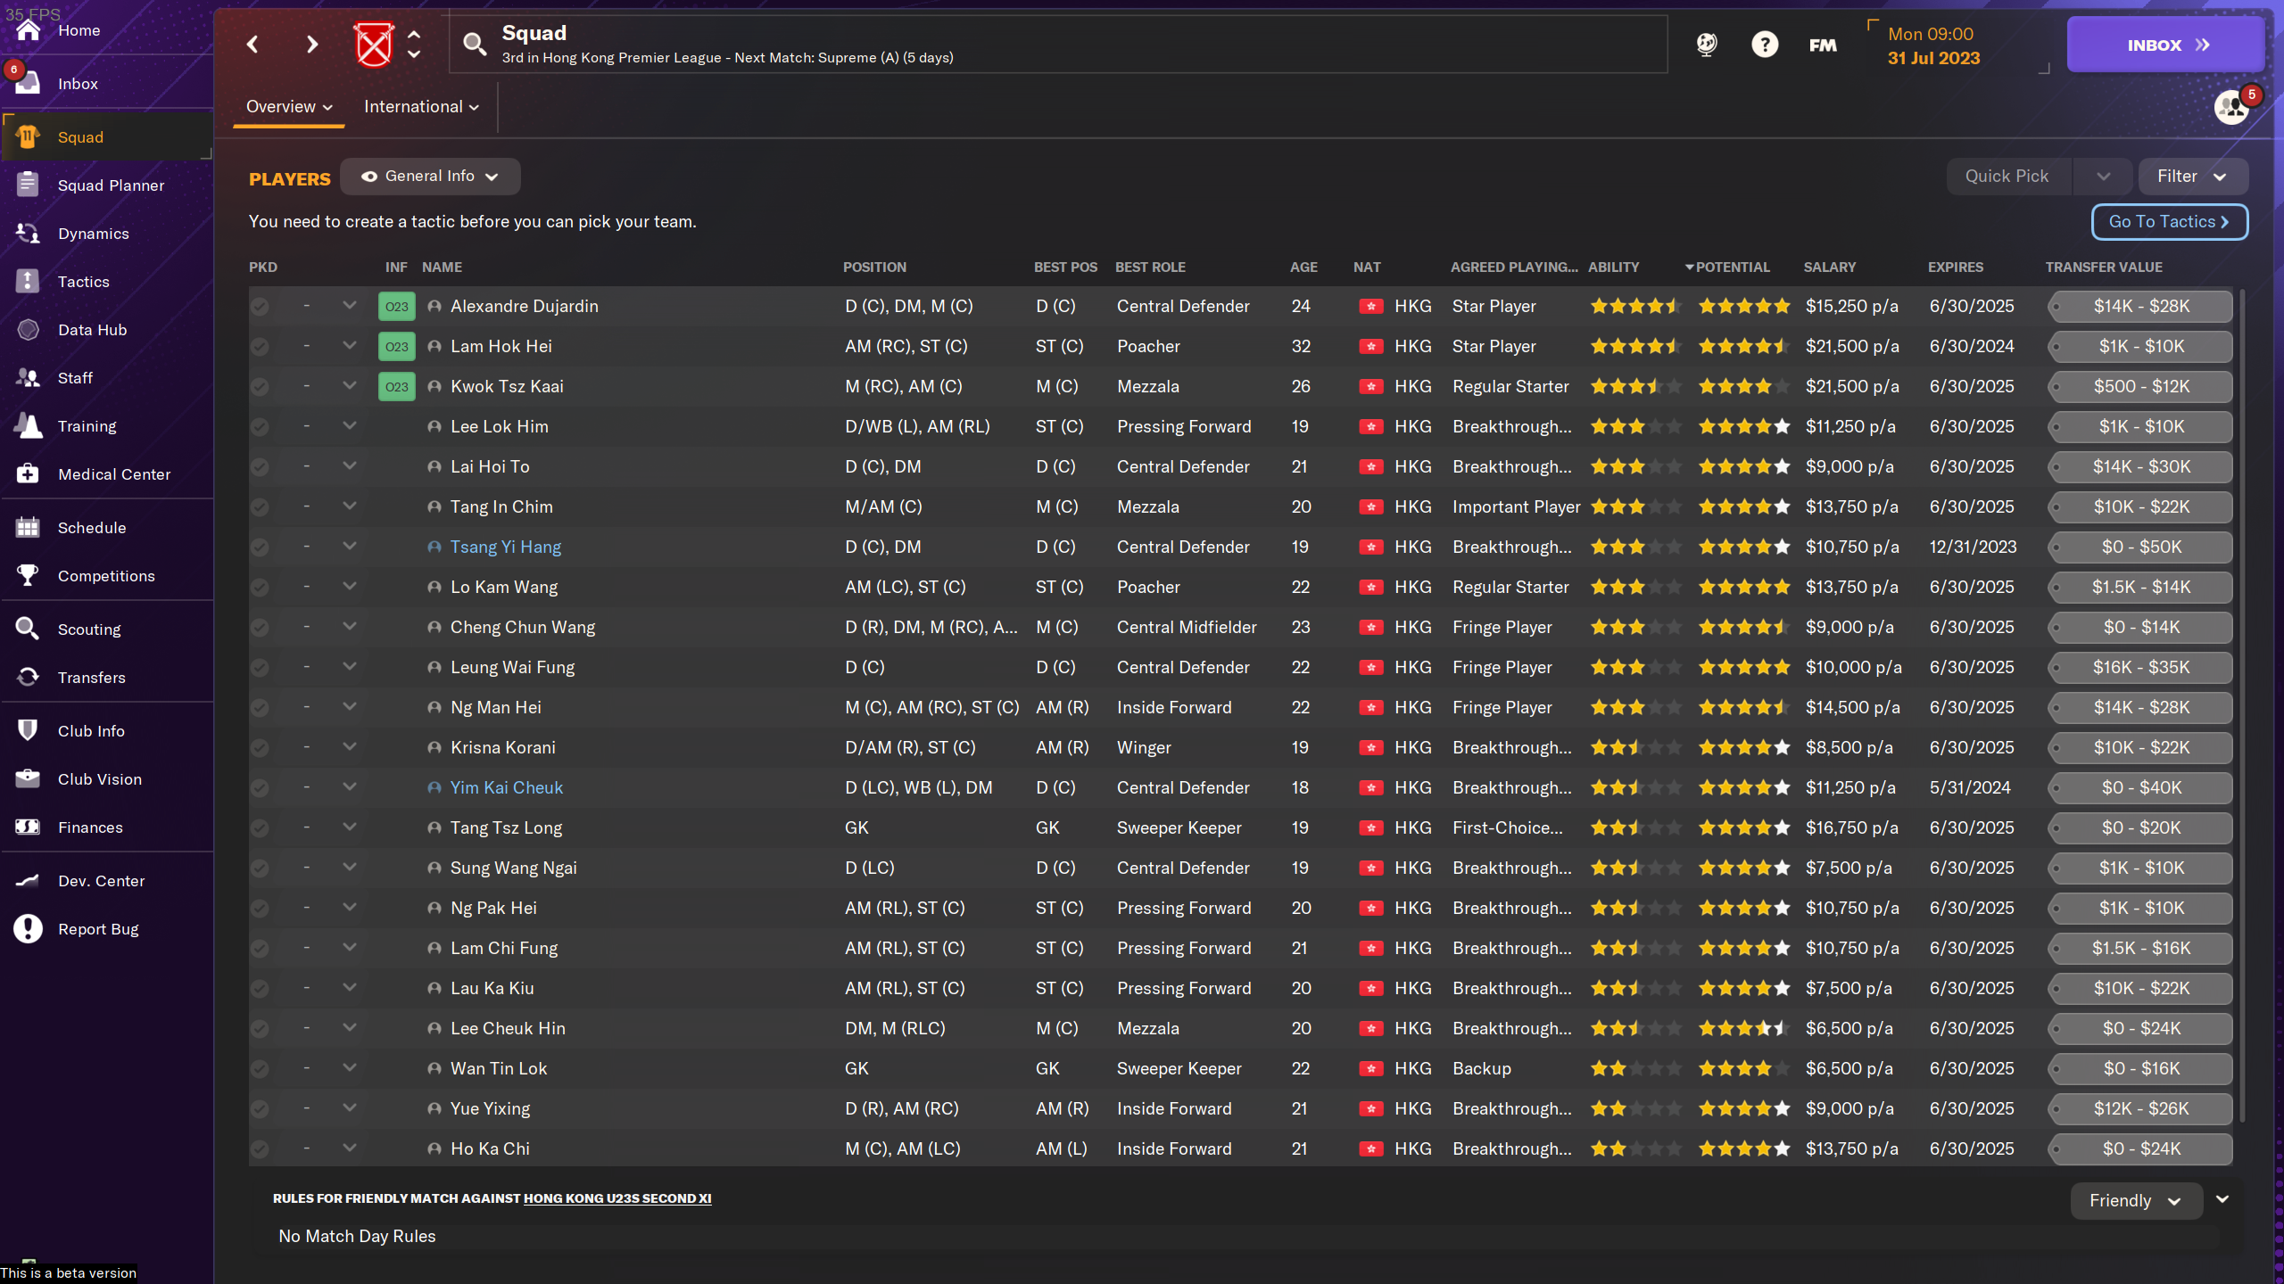Screen dimensions: 2284x1284
Task: Toggle pick checkbox for Lo Kam Wang
Action: (260, 587)
